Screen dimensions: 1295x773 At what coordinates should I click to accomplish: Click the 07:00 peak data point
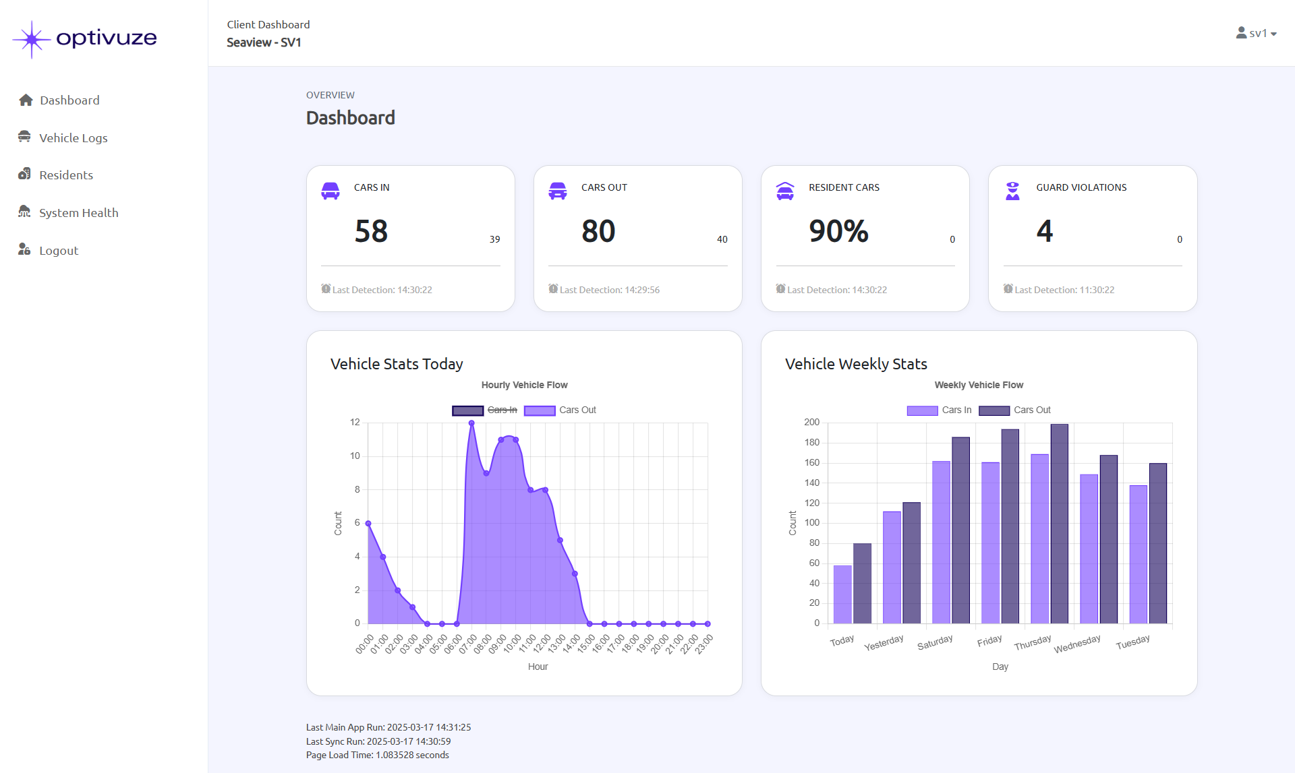pyautogui.click(x=471, y=423)
